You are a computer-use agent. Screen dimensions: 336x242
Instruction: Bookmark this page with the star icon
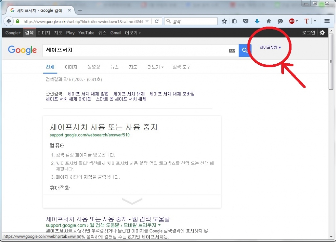pos(224,21)
